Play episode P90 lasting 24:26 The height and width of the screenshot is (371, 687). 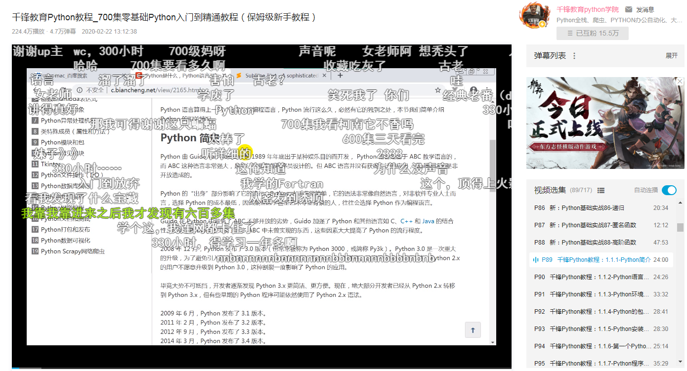click(601, 277)
